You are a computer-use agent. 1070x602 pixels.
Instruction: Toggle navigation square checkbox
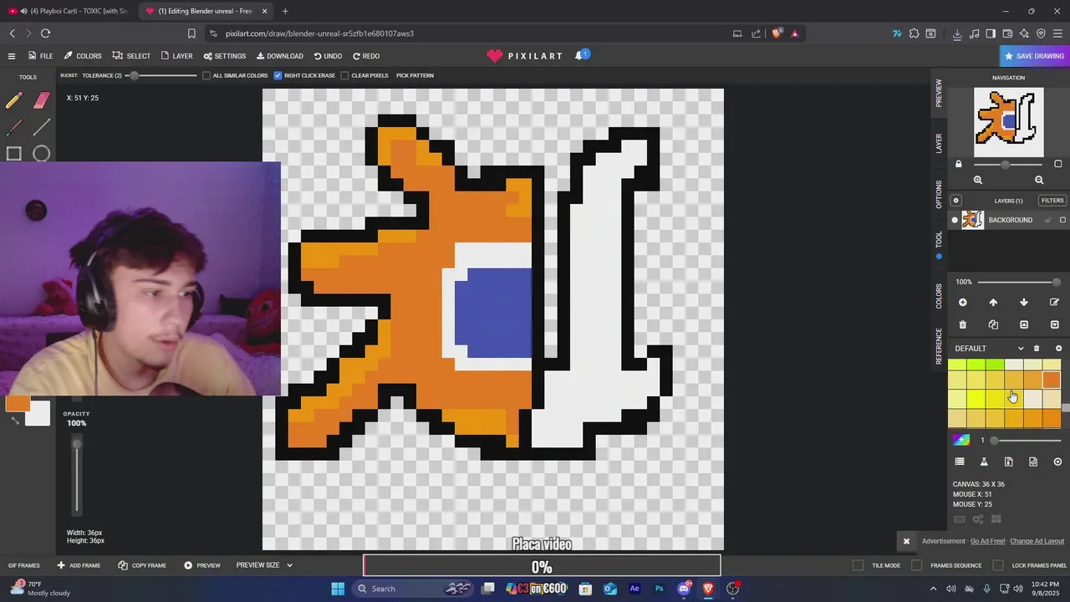tap(1057, 164)
